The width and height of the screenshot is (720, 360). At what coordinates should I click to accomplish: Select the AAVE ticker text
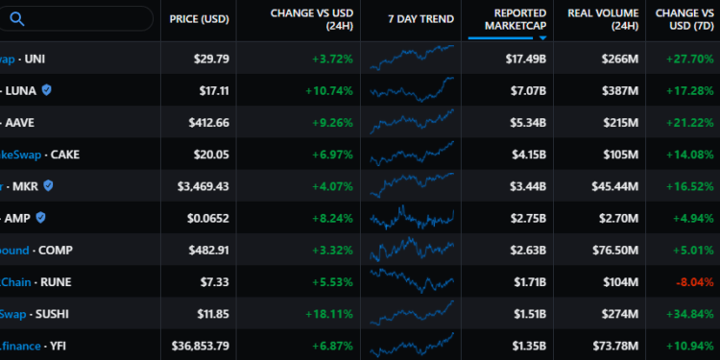click(x=20, y=123)
